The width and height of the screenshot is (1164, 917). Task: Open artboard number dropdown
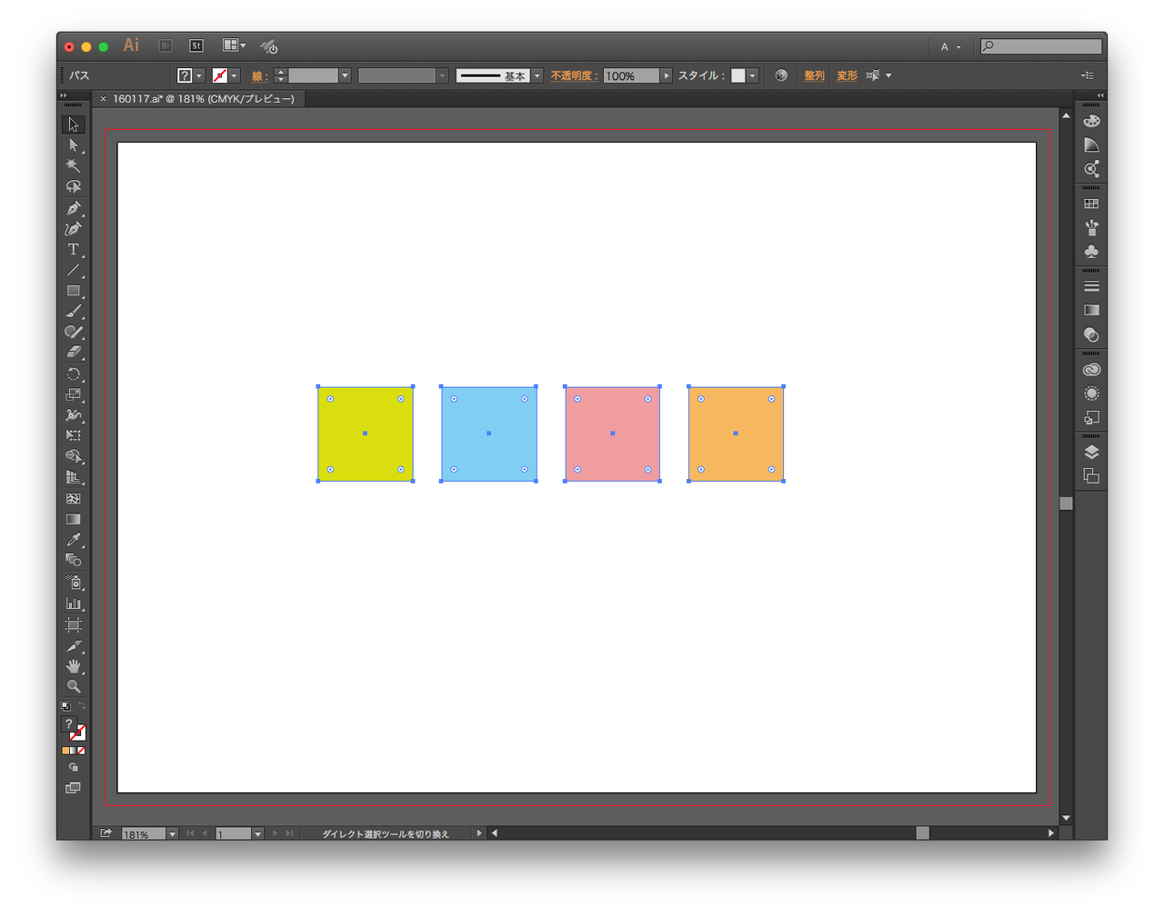(257, 833)
